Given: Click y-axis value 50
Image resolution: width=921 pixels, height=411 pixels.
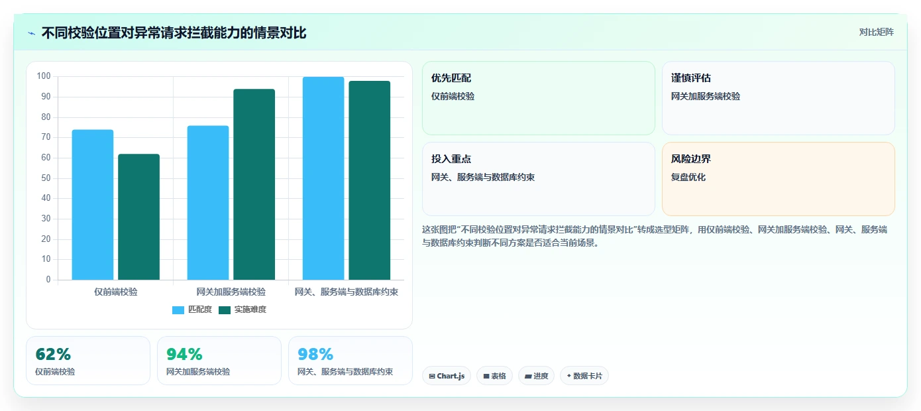Looking at the screenshot, I should click(46, 178).
